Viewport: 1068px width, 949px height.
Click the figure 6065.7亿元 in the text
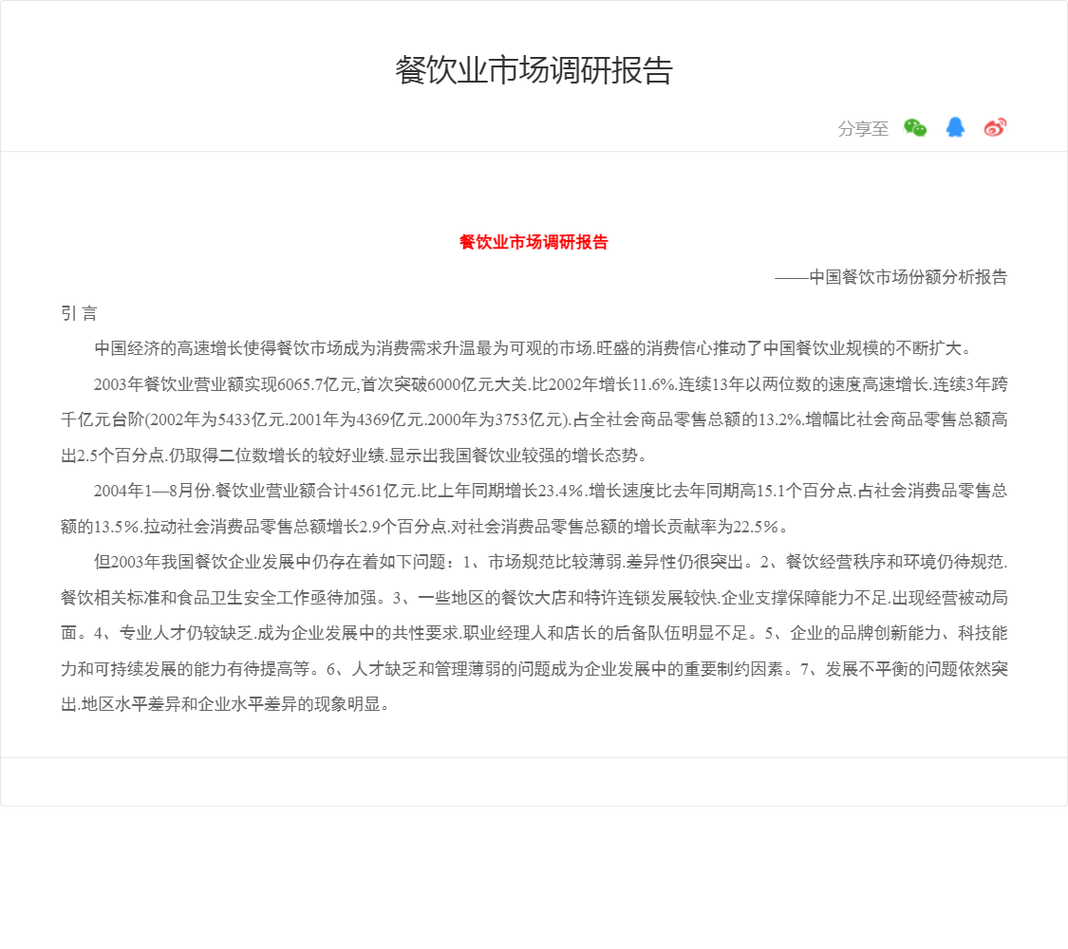(x=315, y=384)
